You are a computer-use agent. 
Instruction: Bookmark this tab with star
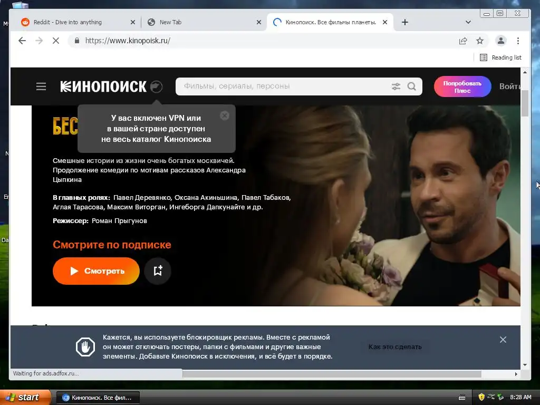[x=480, y=41]
